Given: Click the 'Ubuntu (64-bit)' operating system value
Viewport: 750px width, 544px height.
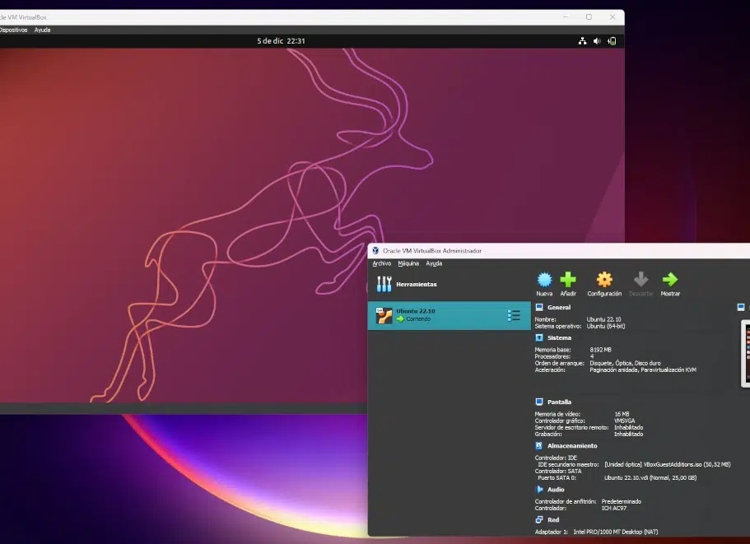Looking at the screenshot, I should click(x=606, y=326).
